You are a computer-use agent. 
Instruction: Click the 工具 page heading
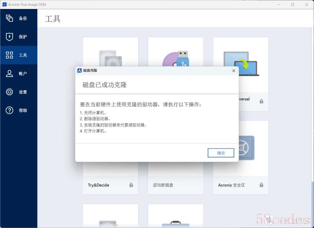pyautogui.click(x=52, y=19)
